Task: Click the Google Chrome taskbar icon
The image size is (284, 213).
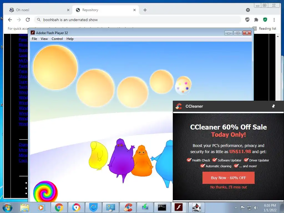Action: tap(59, 207)
